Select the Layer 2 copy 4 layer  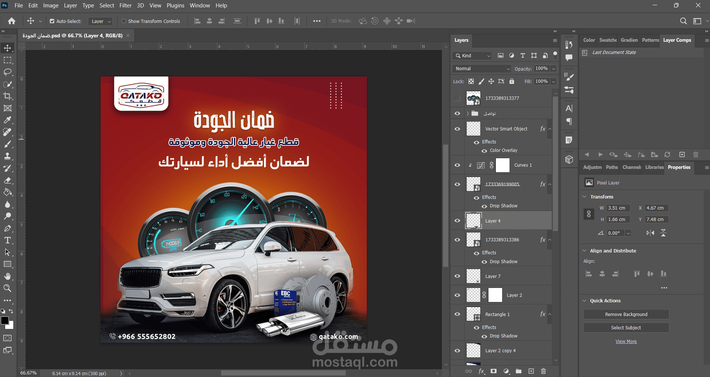tap(501, 350)
